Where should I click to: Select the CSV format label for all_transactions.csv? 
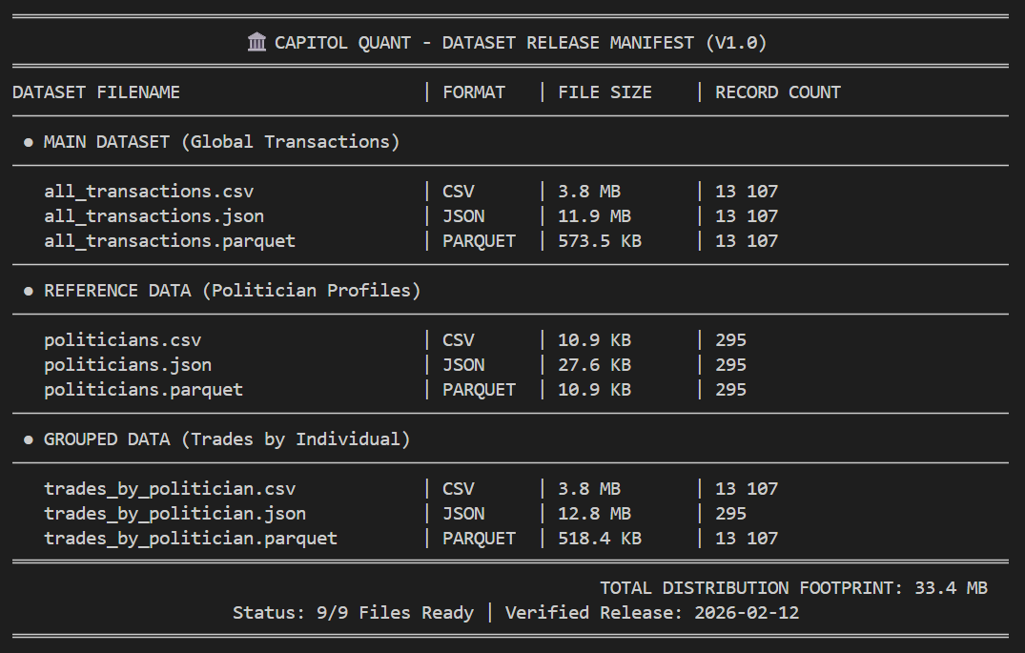coord(458,191)
